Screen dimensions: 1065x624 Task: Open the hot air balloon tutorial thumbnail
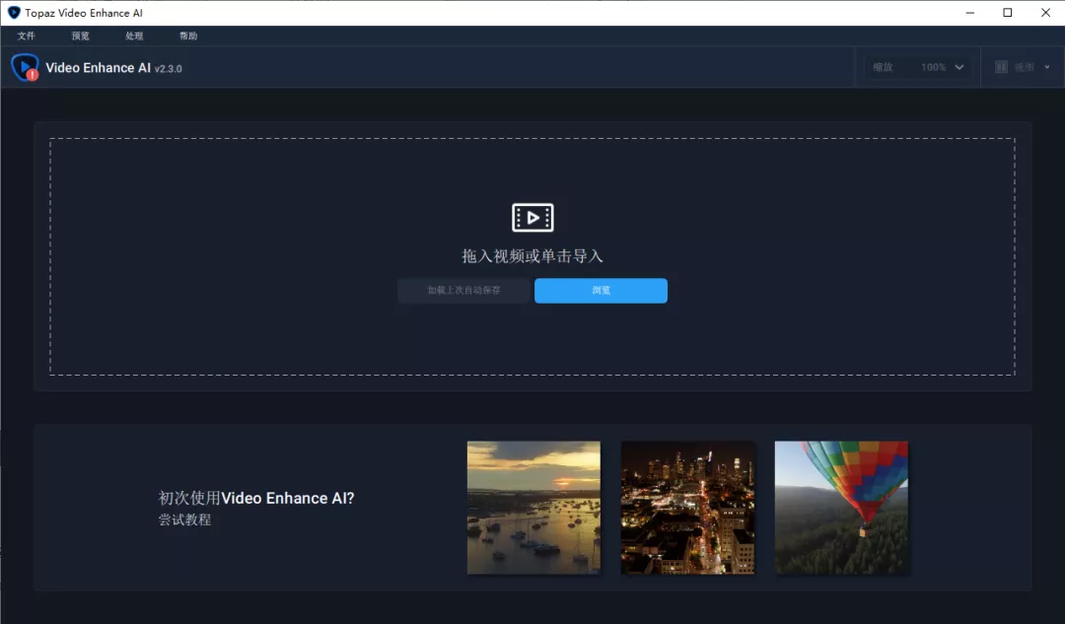tap(841, 508)
